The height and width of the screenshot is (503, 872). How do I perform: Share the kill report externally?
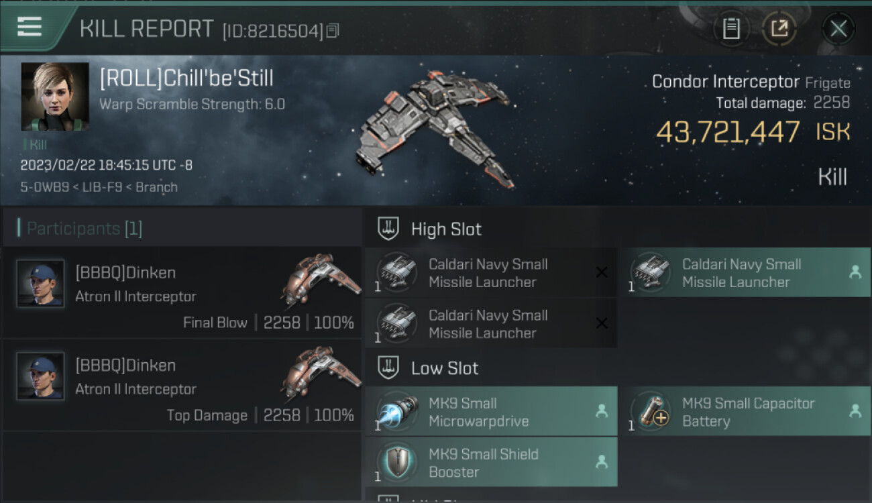pyautogui.click(x=779, y=29)
